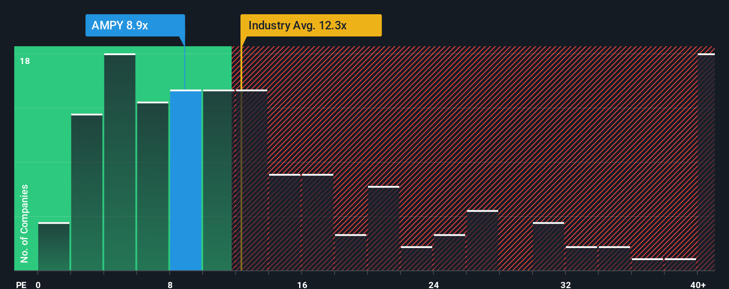Click the green bar at PE 6-8
Viewport: 729px width, 289px height.
pos(152,186)
